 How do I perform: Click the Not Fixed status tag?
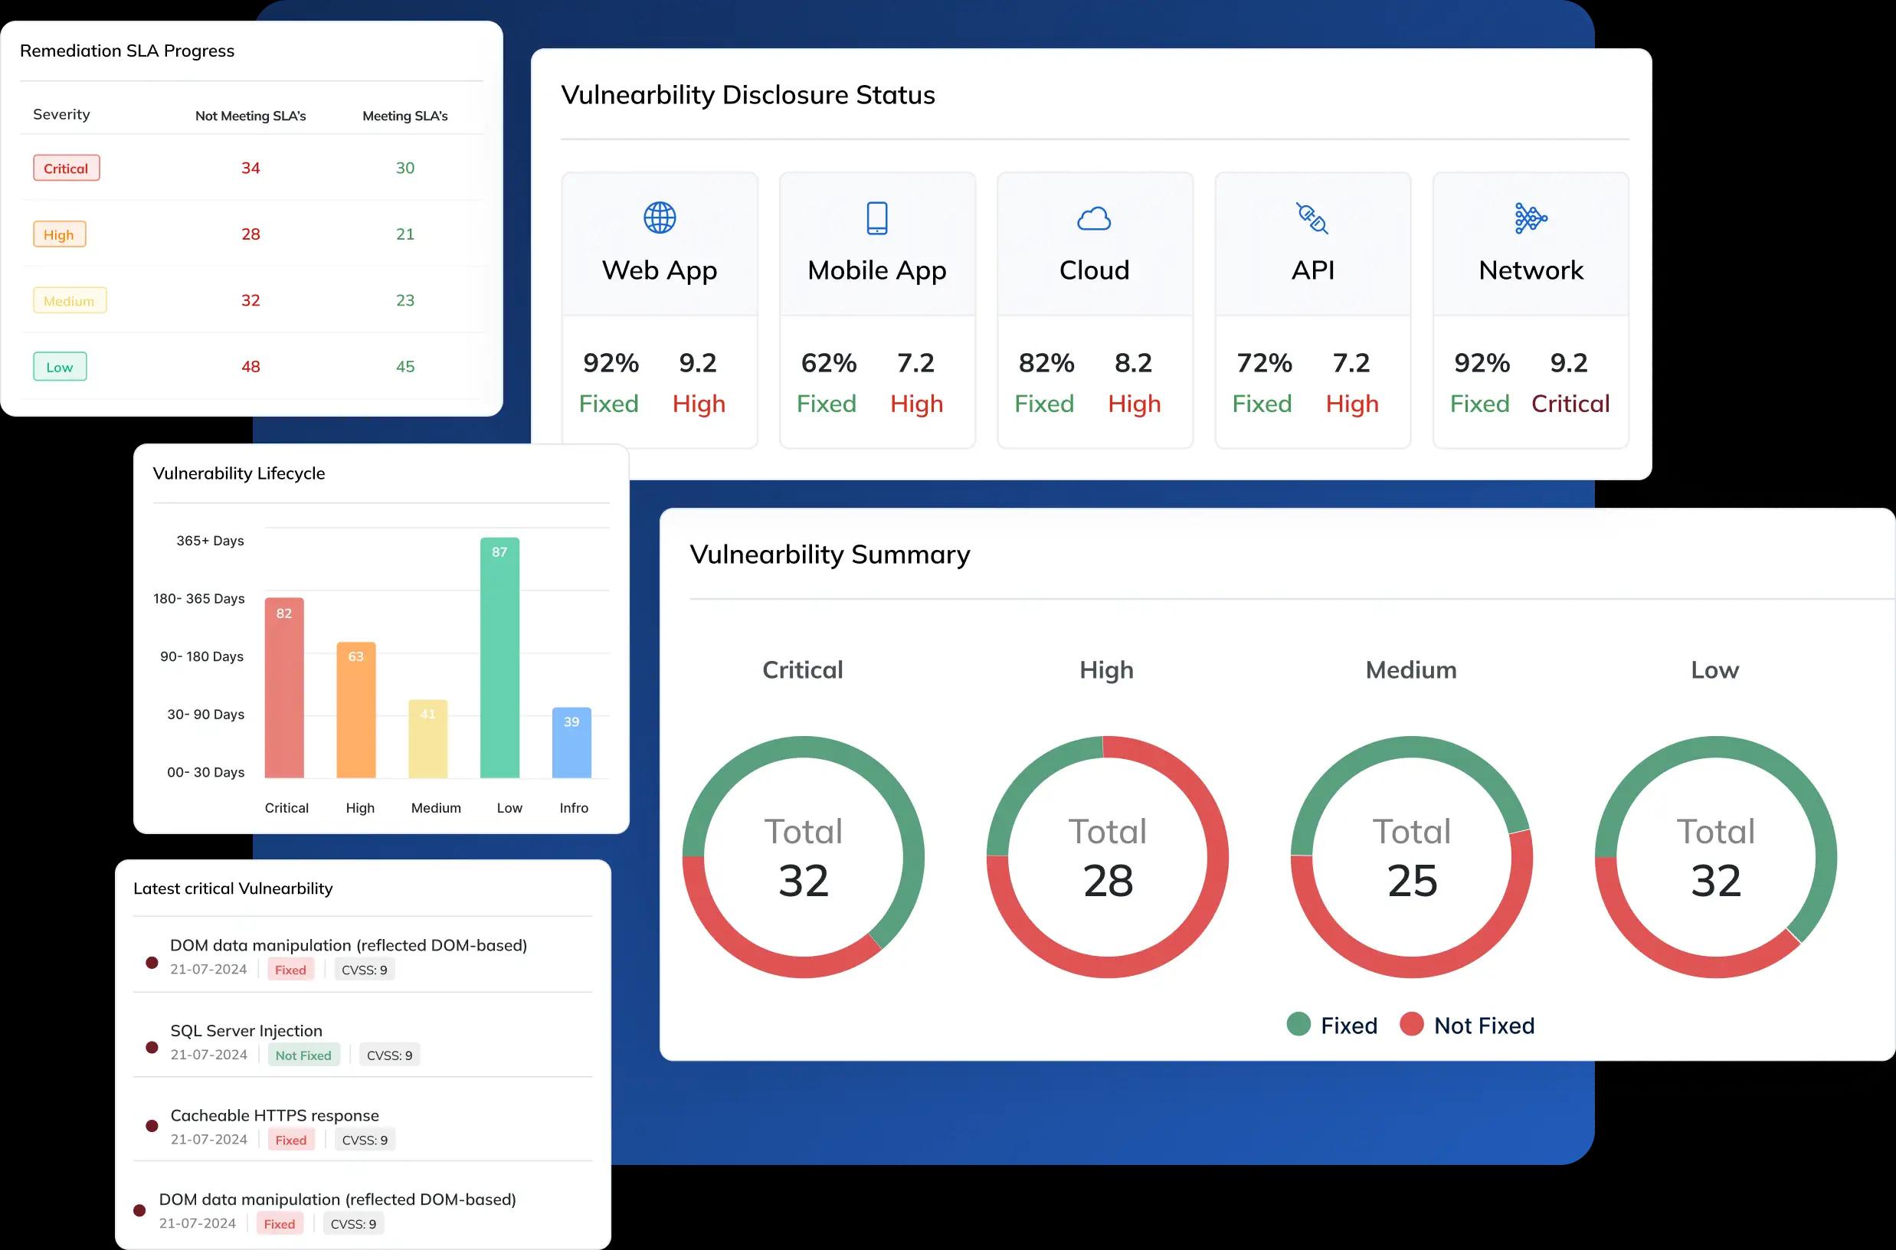(x=303, y=1055)
